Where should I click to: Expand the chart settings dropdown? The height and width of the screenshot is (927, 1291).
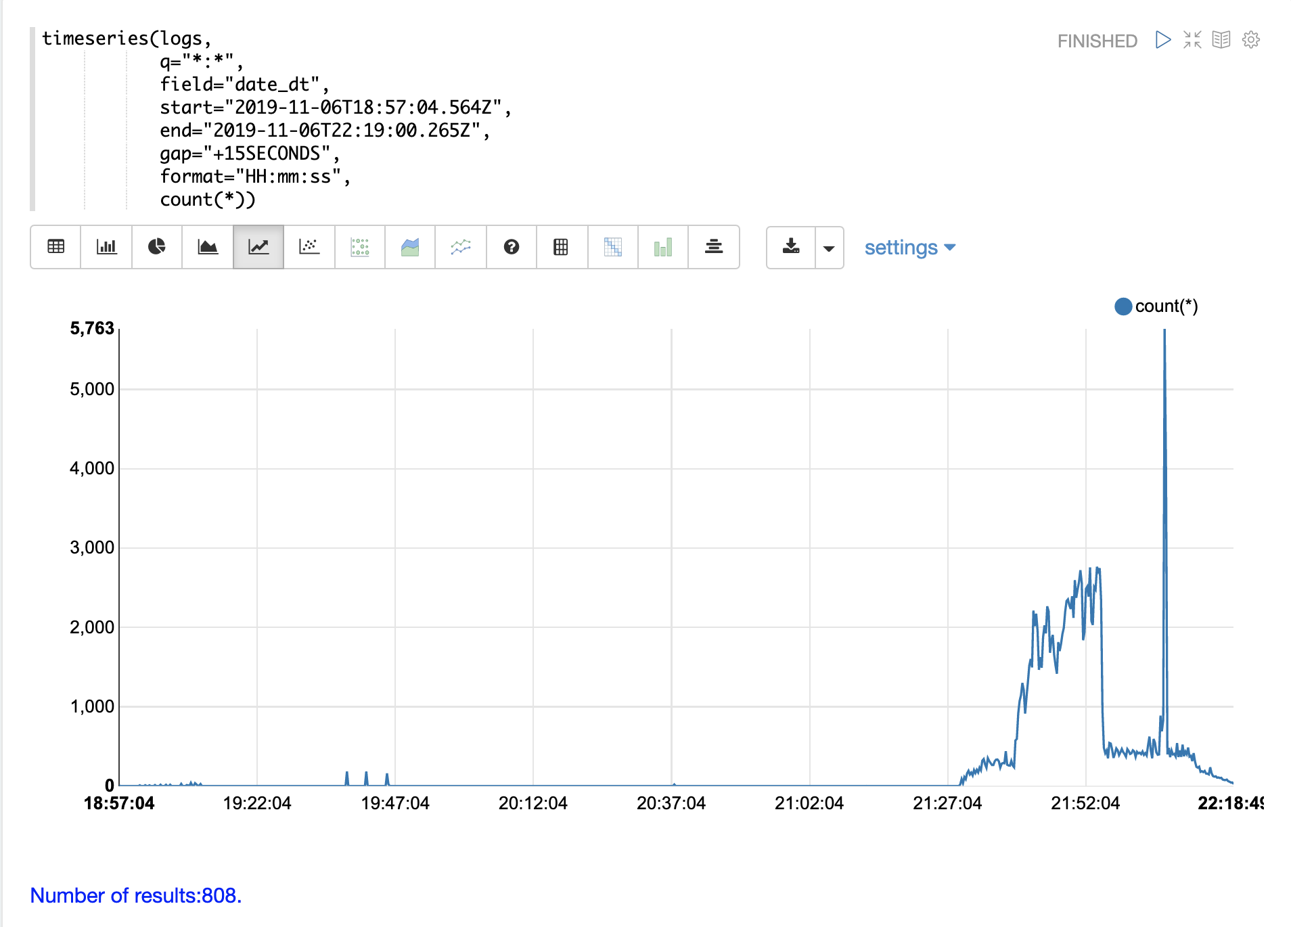coord(909,248)
